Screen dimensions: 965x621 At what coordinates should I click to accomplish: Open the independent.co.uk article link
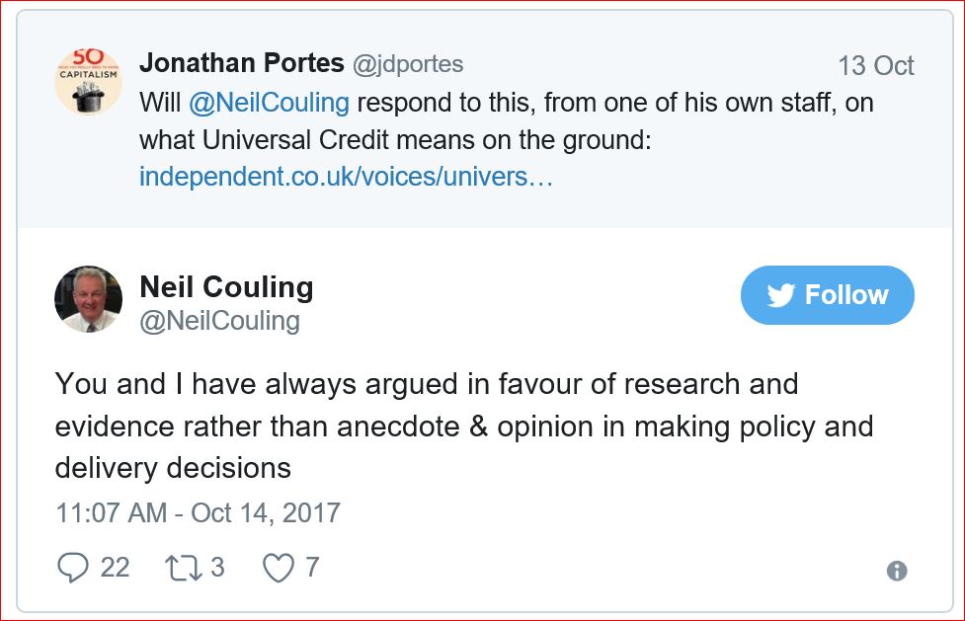coord(346,178)
